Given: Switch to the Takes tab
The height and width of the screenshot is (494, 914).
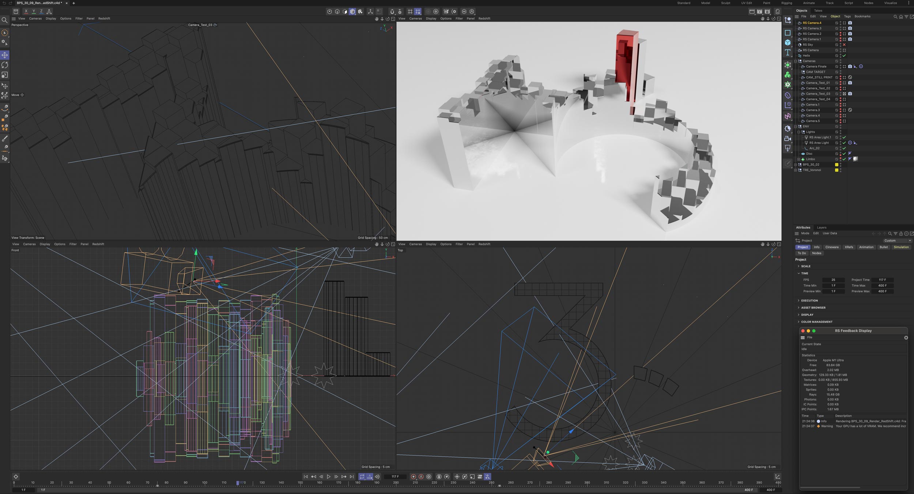Looking at the screenshot, I should click(818, 11).
